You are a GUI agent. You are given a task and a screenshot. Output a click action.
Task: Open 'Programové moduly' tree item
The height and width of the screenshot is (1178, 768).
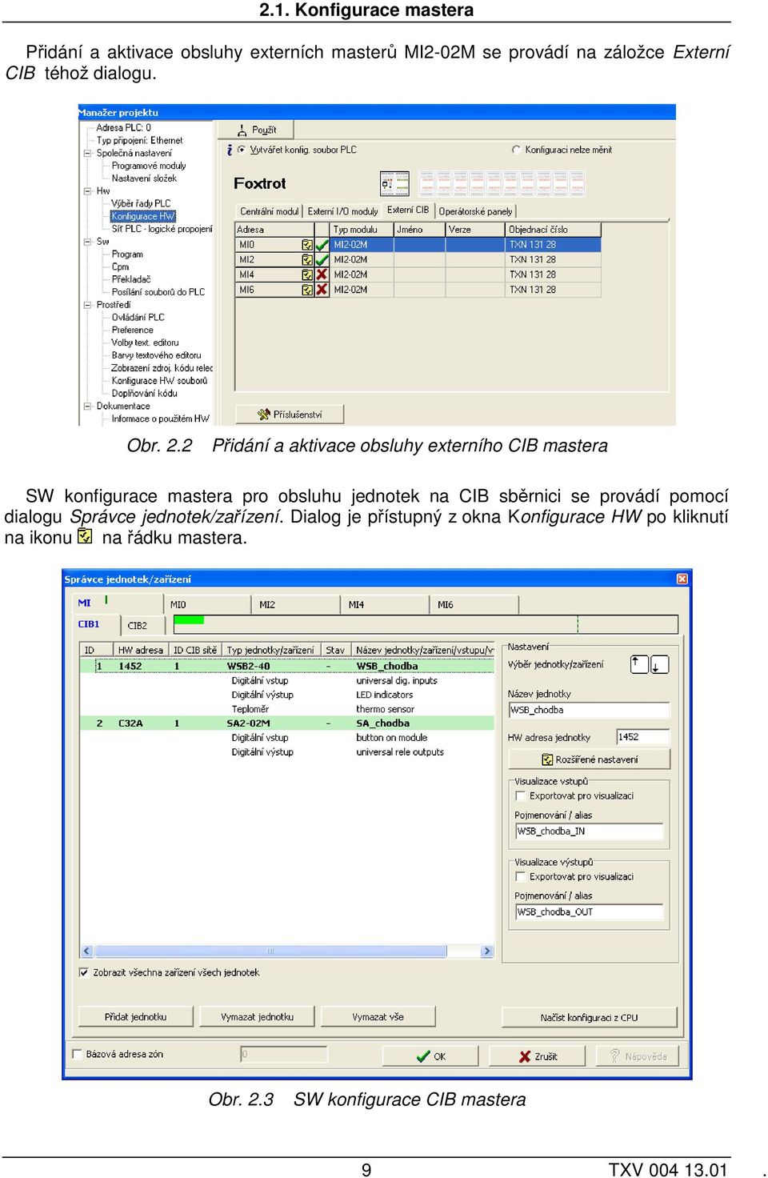tap(149, 166)
